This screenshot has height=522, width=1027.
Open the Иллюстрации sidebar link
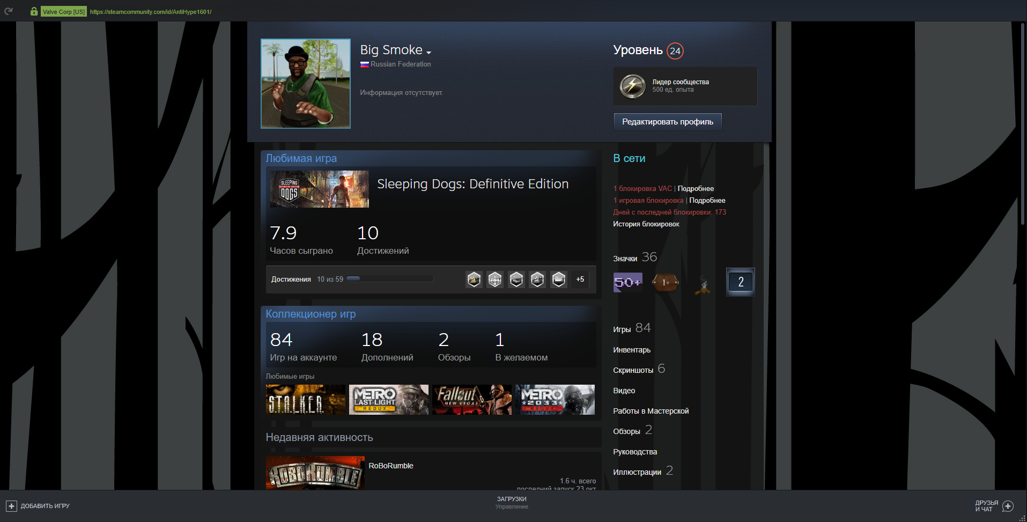tap(643, 471)
